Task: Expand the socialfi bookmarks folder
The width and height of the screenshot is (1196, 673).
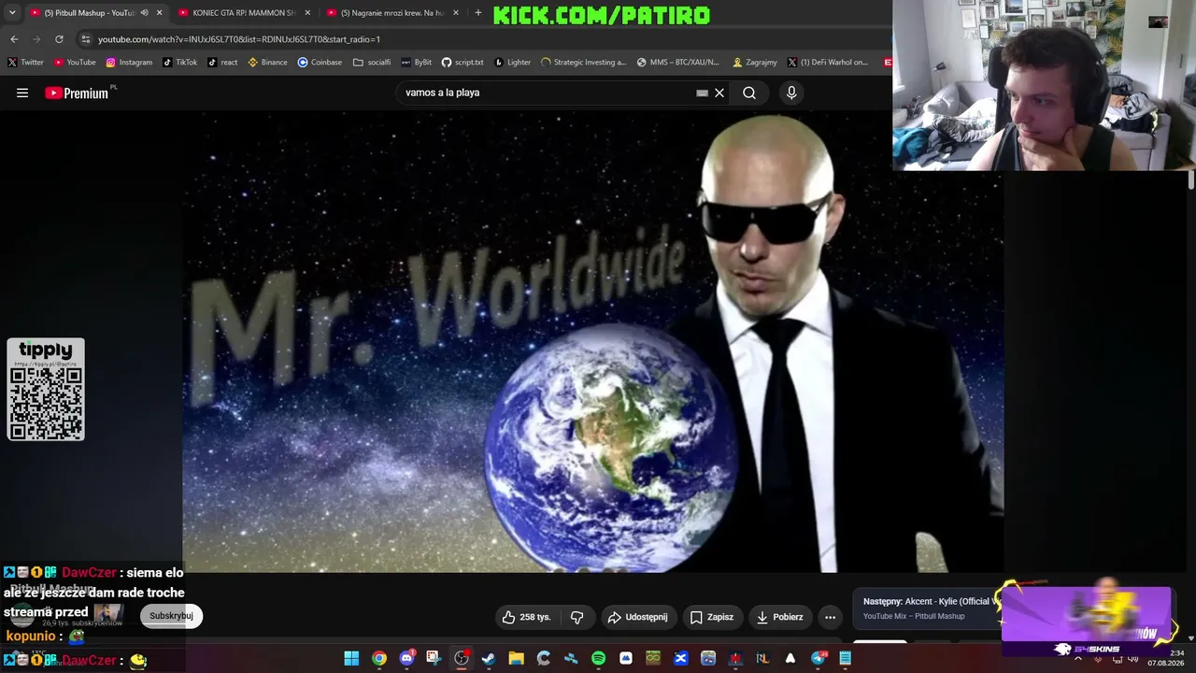Action: coord(372,63)
